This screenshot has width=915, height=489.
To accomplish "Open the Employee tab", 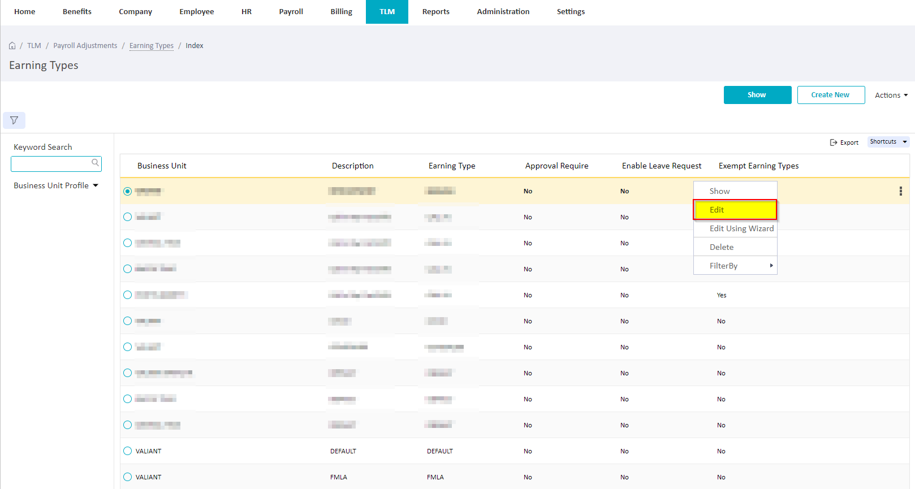I will tap(197, 12).
